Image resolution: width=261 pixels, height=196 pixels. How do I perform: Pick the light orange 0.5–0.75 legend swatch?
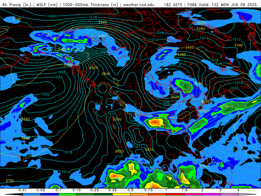click(x=140, y=194)
